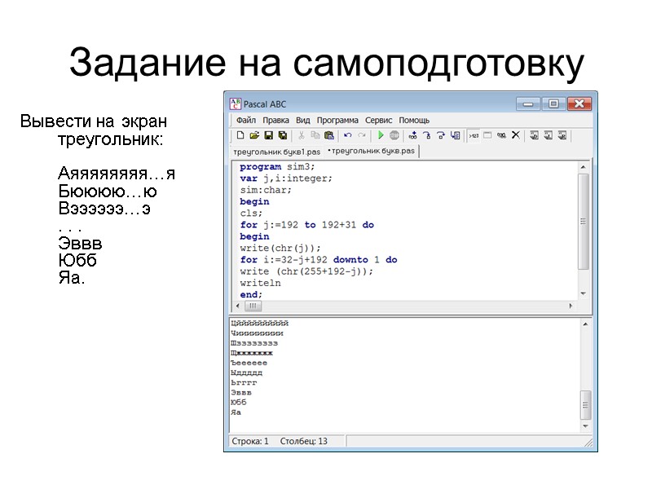Click the run to cursor icon
The width and height of the screenshot is (652, 489).
coord(456,135)
